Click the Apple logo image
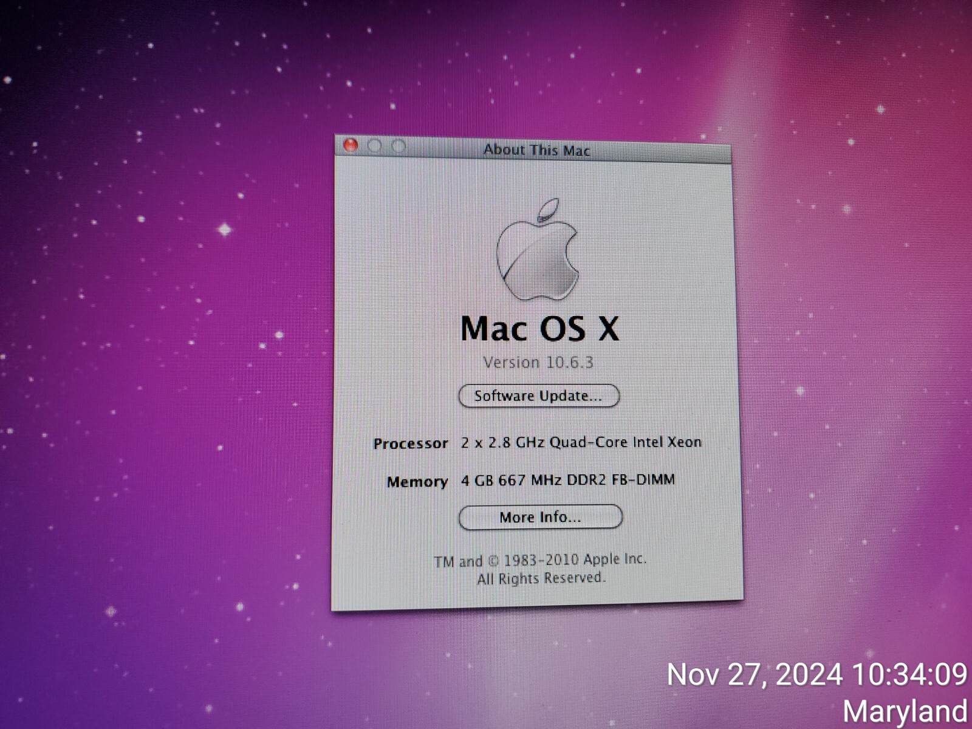 (538, 249)
